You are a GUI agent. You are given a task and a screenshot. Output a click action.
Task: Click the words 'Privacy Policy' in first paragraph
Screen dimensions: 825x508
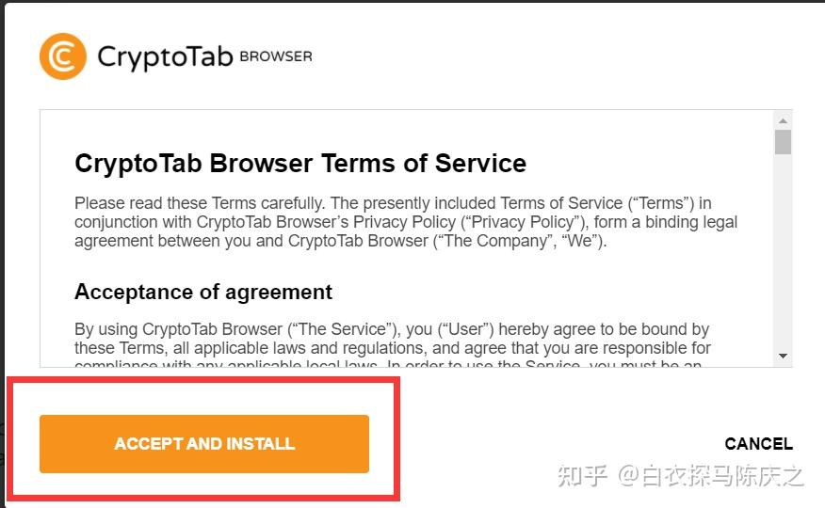[405, 222]
